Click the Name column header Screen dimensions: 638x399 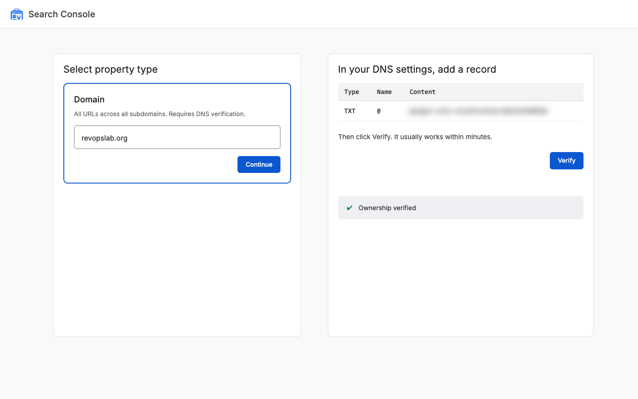384,92
